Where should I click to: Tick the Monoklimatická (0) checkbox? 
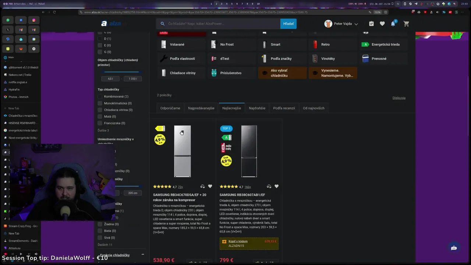click(100, 103)
